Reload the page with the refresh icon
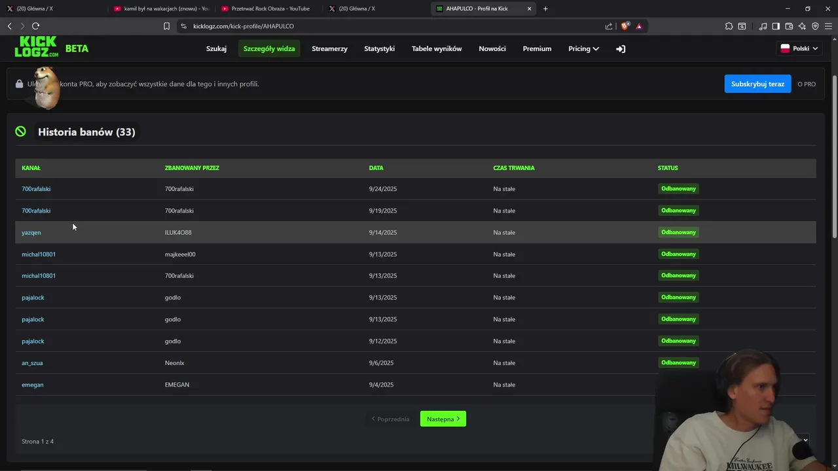 [35, 26]
